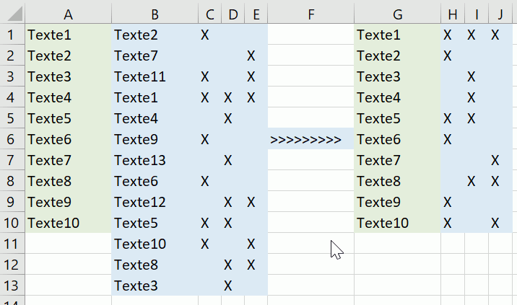Click the column G header
The height and width of the screenshot is (305, 517).
pyautogui.click(x=397, y=14)
